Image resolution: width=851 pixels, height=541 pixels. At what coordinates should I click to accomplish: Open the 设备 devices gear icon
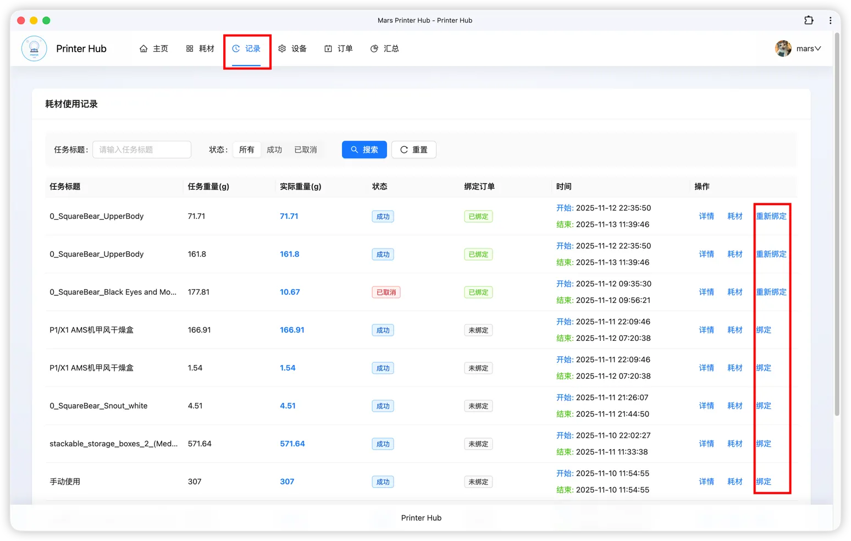tap(283, 48)
